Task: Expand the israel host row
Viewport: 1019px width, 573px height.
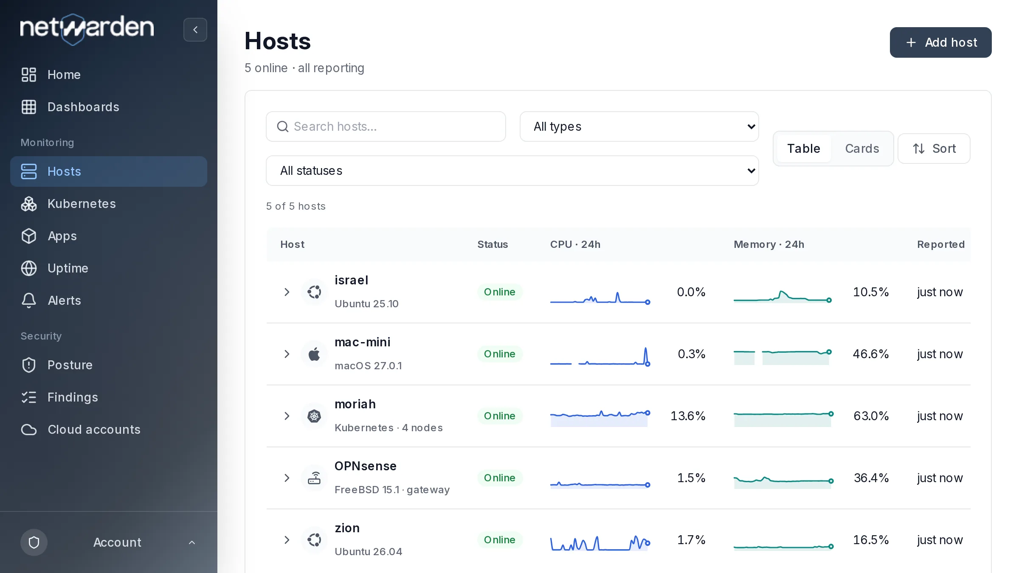Action: 287,292
